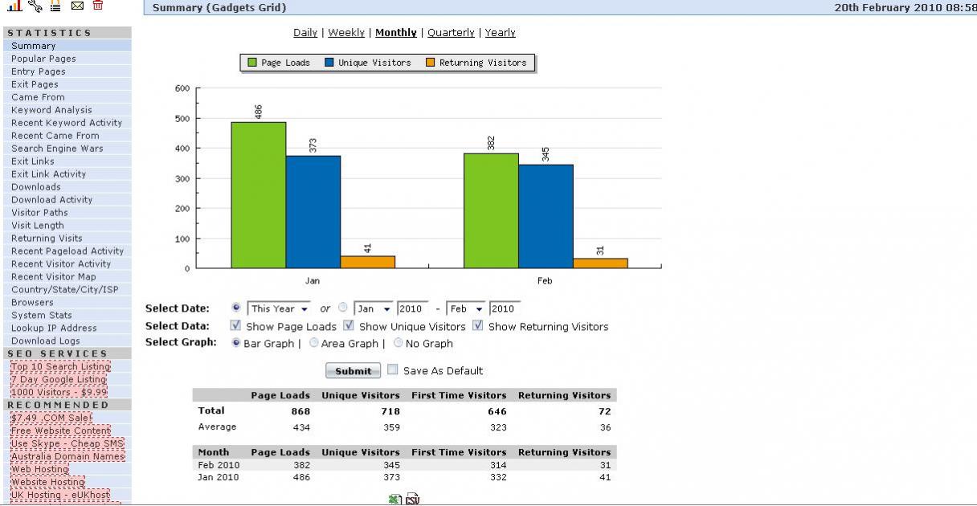977x506 pixels.
Task: Click the Jan Page Loads bar 486
Action: coord(259,195)
